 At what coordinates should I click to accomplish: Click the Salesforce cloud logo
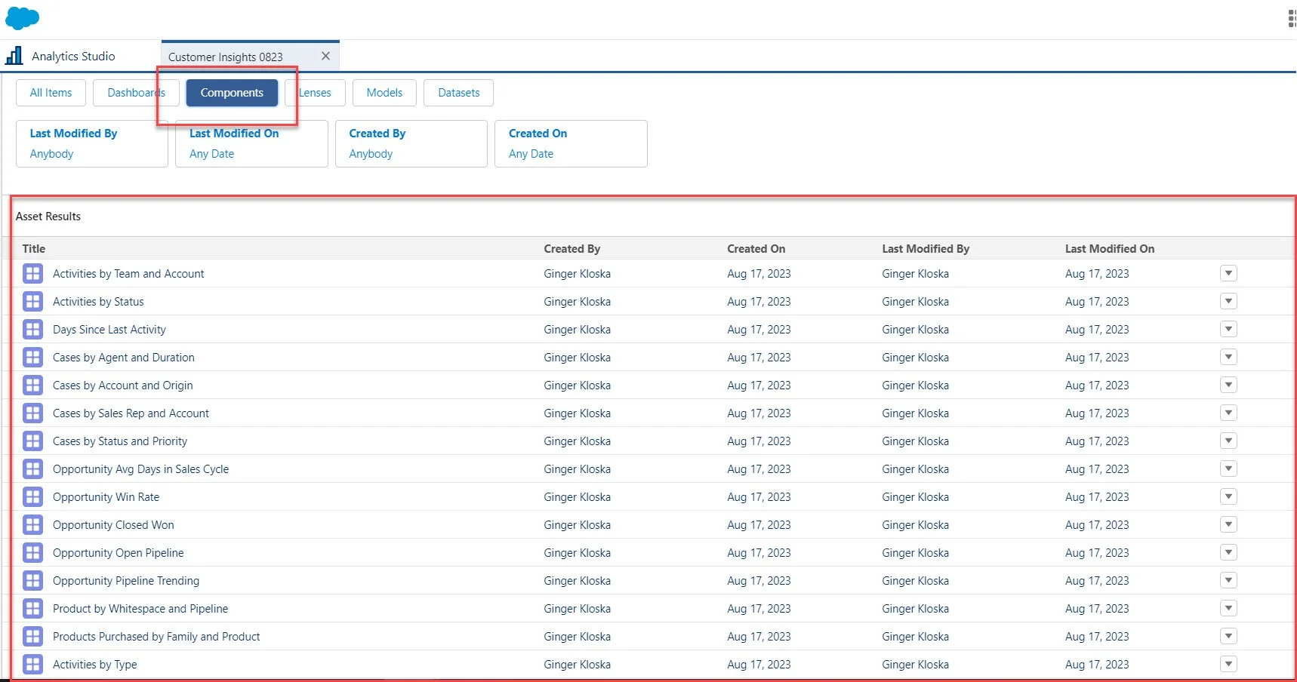pyautogui.click(x=22, y=17)
